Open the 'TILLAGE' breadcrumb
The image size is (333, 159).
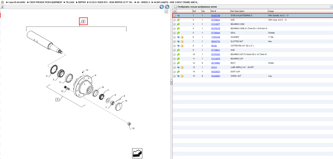pyautogui.click(x=70, y=2)
